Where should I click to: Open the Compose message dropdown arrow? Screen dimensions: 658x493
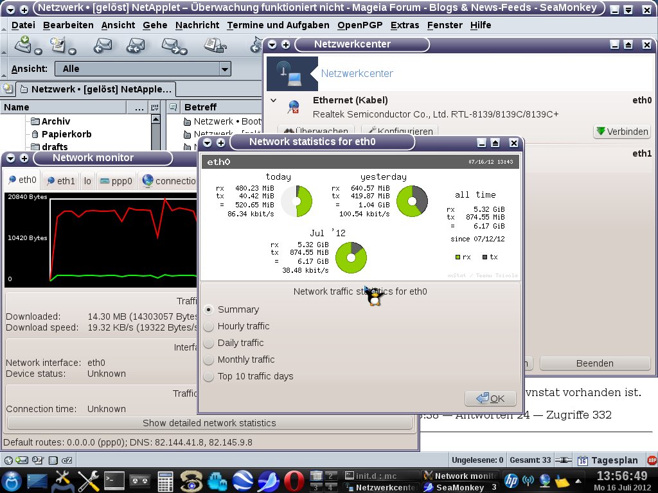click(x=72, y=51)
